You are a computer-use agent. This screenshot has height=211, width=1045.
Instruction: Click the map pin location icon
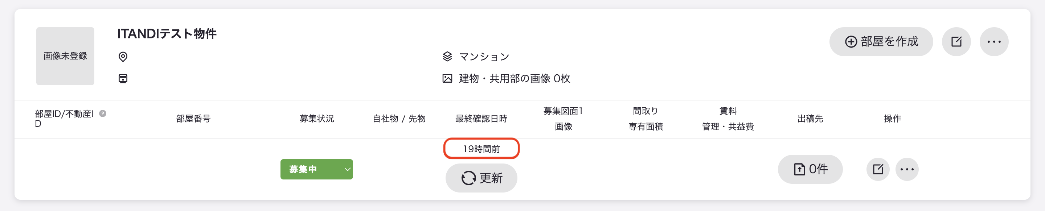(123, 57)
